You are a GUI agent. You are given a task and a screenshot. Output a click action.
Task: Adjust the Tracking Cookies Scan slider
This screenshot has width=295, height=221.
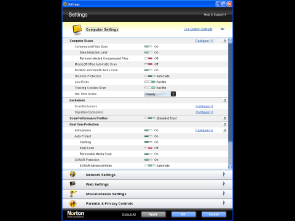tap(150, 88)
